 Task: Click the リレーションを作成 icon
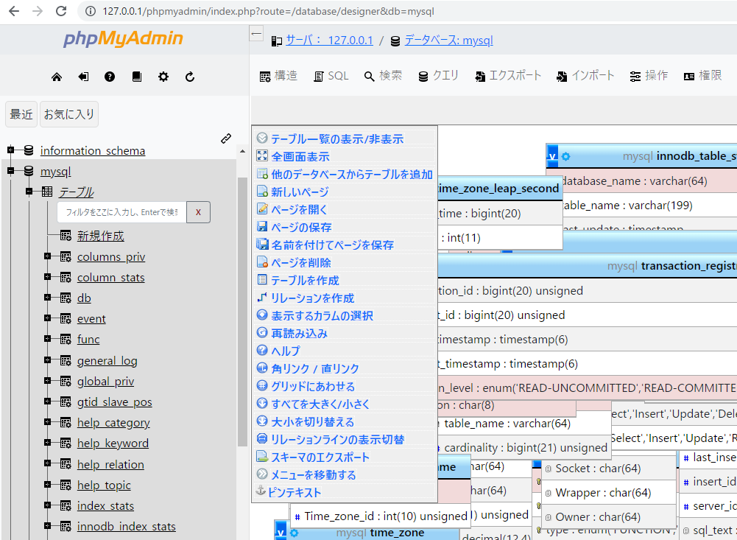pos(262,298)
